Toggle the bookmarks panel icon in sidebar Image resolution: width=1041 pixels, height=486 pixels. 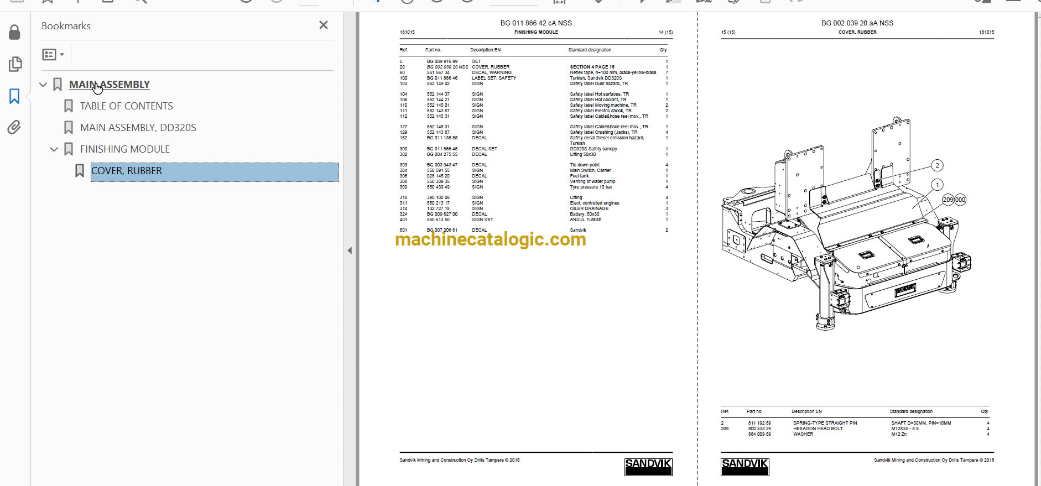click(14, 96)
